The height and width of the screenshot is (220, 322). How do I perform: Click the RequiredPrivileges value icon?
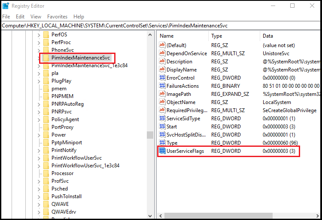tap(162, 110)
